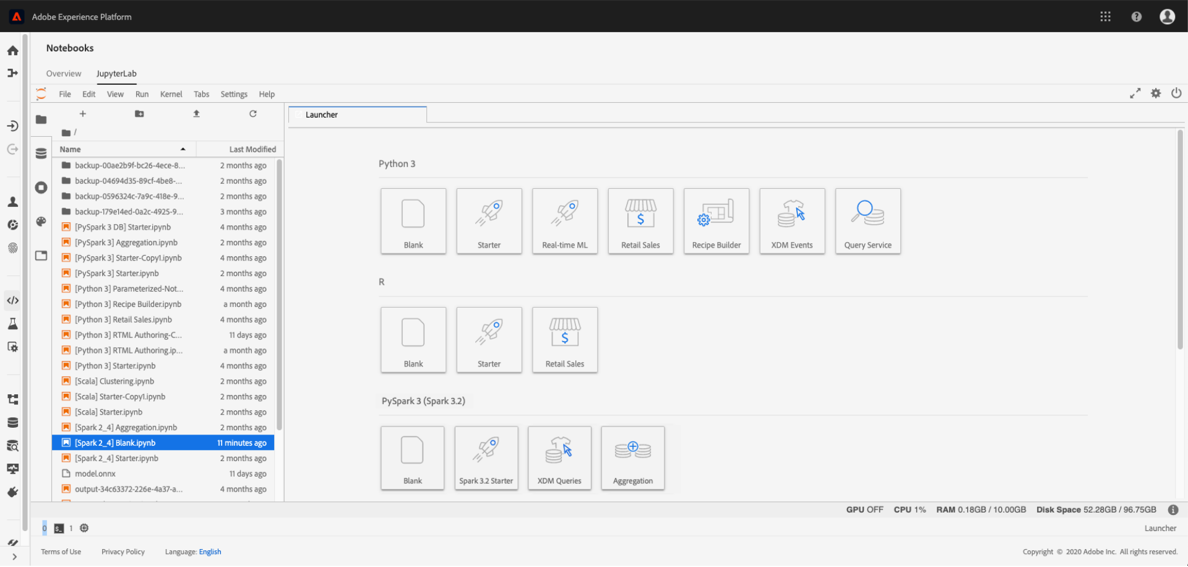Open the File menu
The height and width of the screenshot is (567, 1188).
click(x=65, y=94)
